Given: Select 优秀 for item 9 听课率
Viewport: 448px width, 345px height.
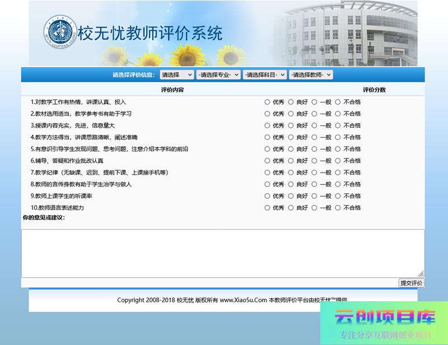Looking at the screenshot, I should [267, 196].
